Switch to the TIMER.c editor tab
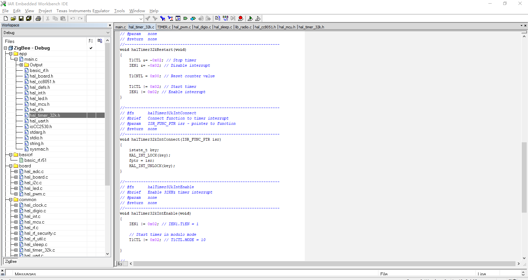The height and width of the screenshot is (280, 528). coord(164,27)
